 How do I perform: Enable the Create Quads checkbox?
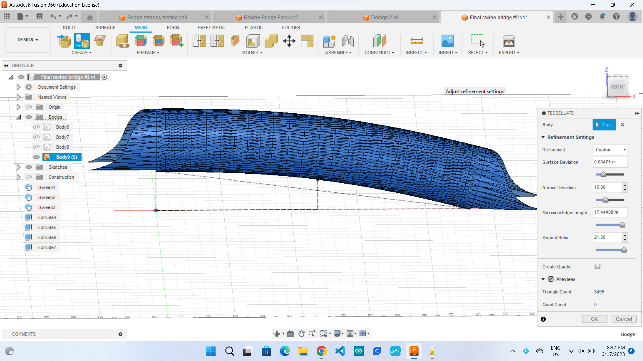(x=597, y=267)
